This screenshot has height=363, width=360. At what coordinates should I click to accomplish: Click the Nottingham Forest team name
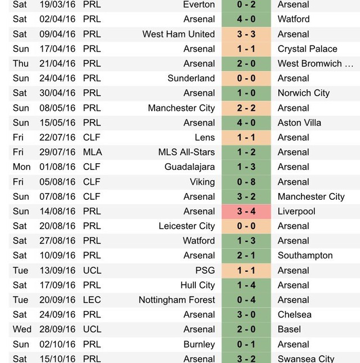pyautogui.click(x=177, y=300)
